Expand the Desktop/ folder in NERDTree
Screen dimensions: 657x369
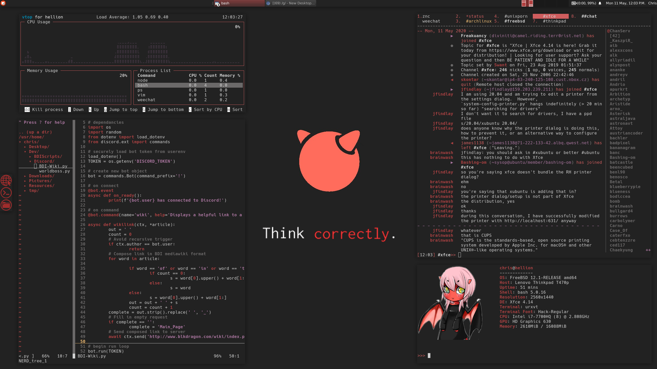(39, 147)
